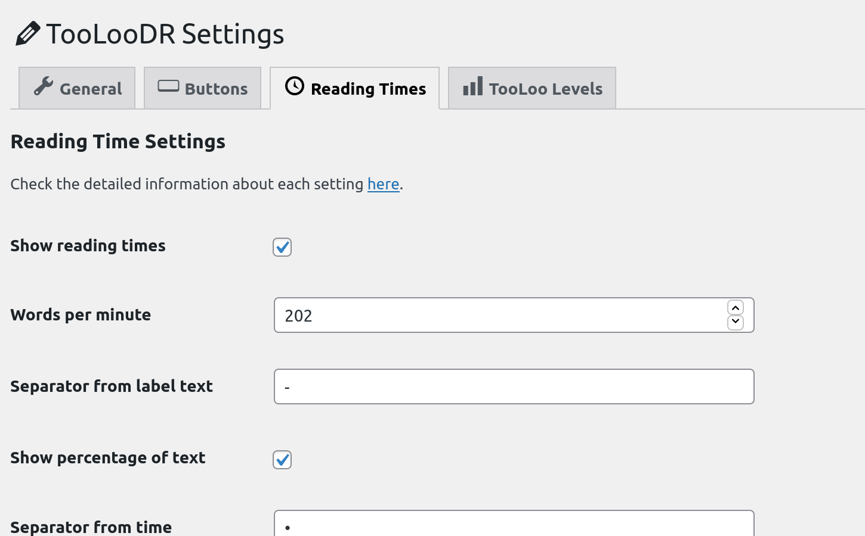Click the bar chart icon on TooLoo Levels
The width and height of the screenshot is (865, 536).
472,86
